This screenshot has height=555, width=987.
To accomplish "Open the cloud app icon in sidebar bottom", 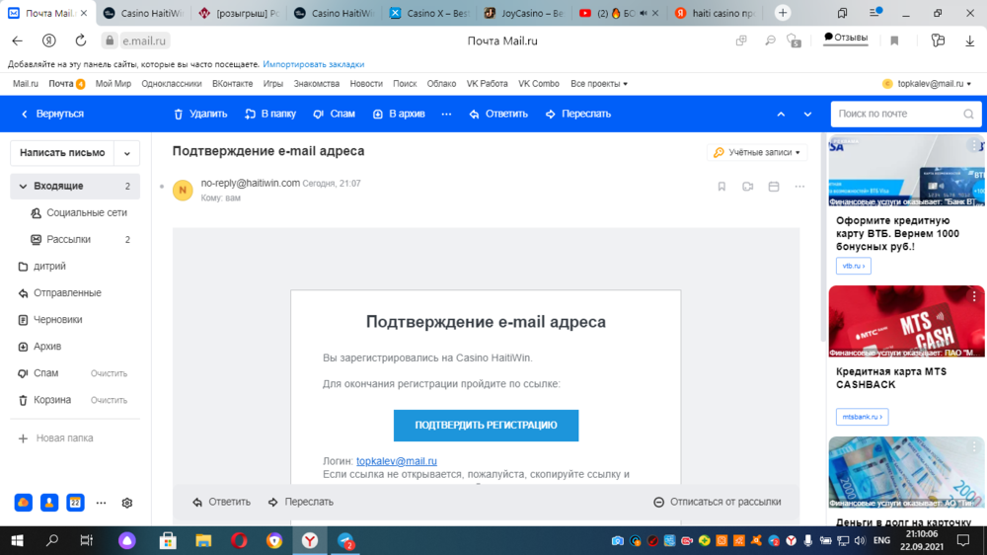I will (x=24, y=503).
